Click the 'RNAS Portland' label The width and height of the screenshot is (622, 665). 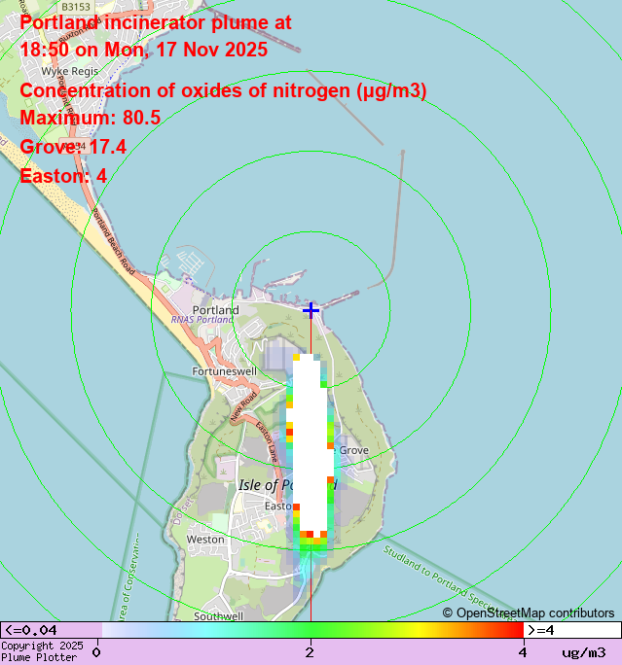pos(202,319)
